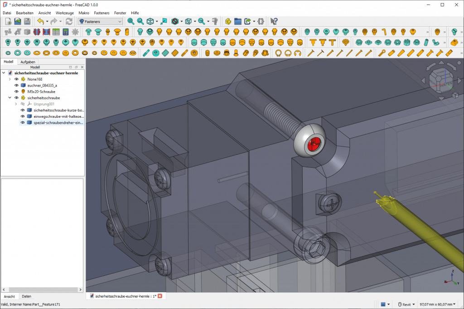Click the Create group folder icon
Viewport: 464px width, 309px height.
(238, 21)
